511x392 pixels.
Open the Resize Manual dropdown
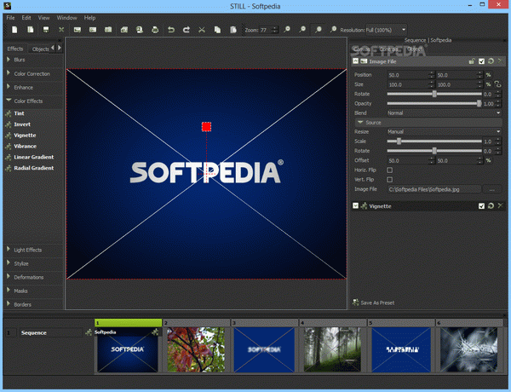[x=444, y=131]
